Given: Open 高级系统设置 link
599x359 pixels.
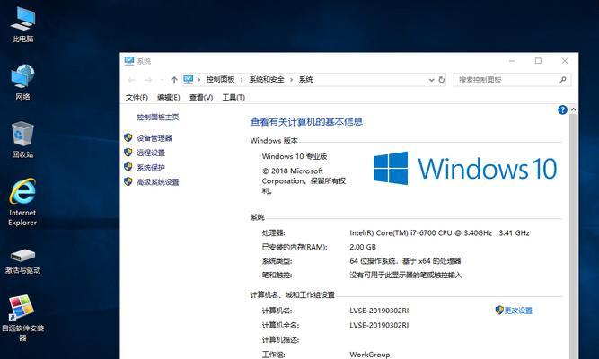Looking at the screenshot, I should 158,182.
